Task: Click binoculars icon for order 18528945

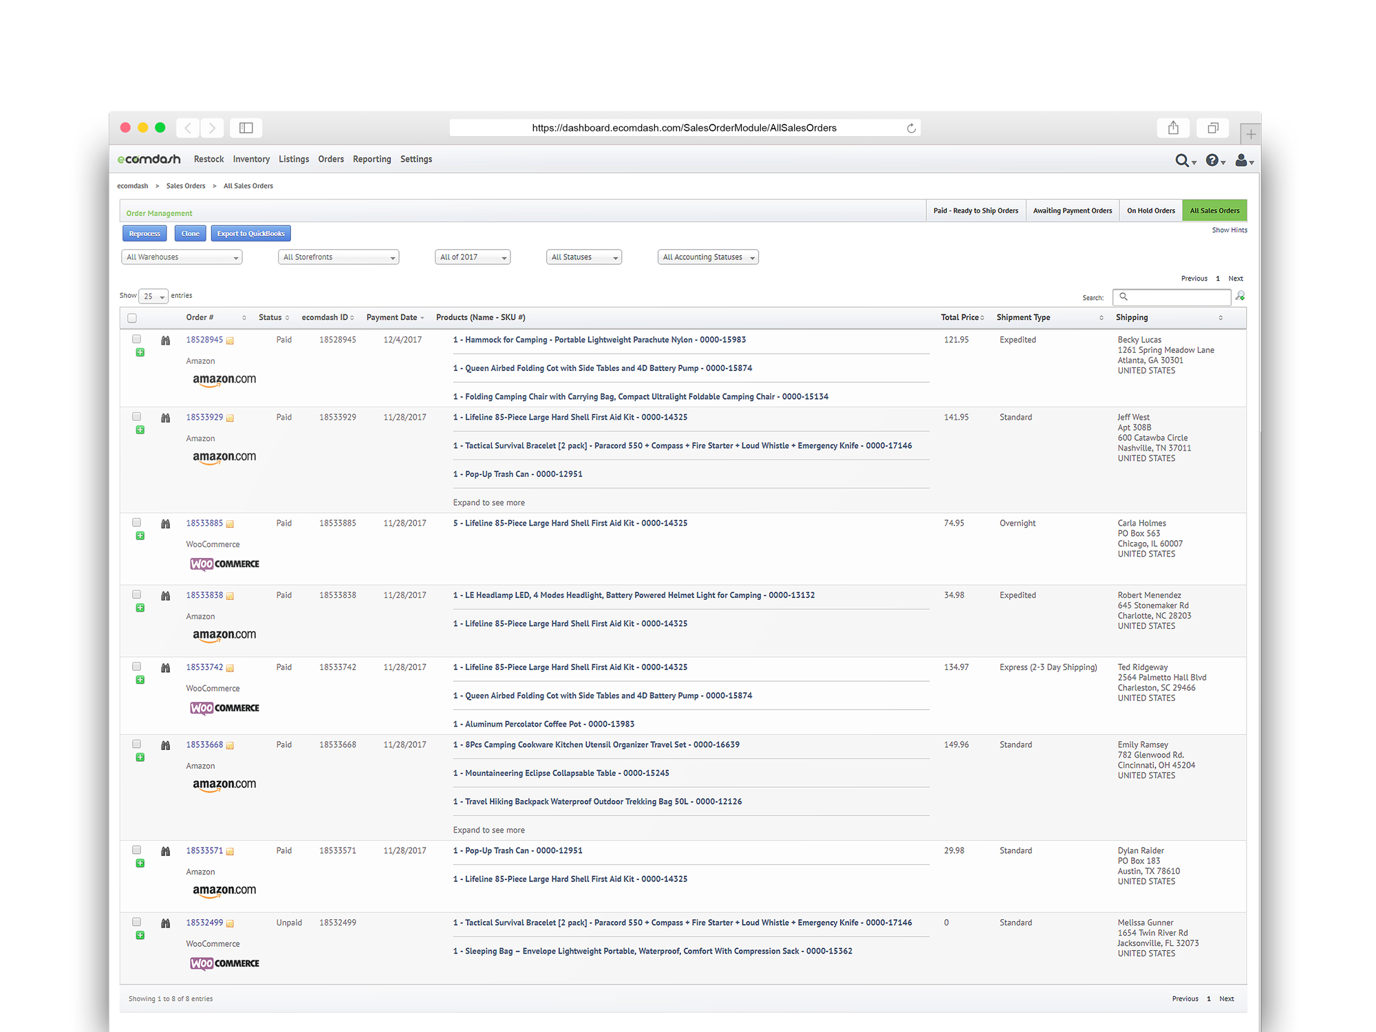Action: pyautogui.click(x=165, y=341)
